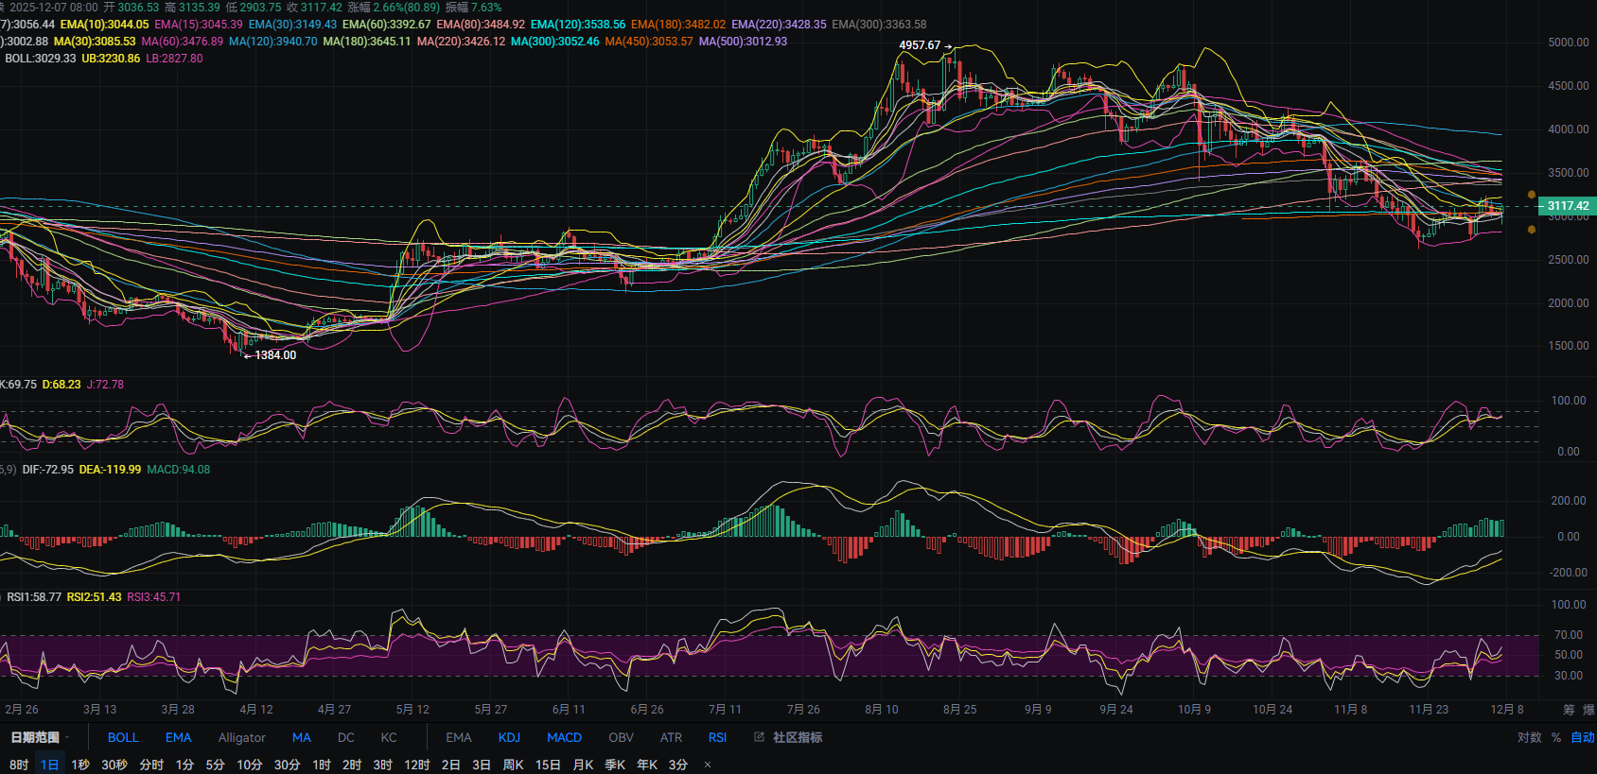Click the edit icon beside 社区指标
The image size is (1597, 774).
click(759, 737)
